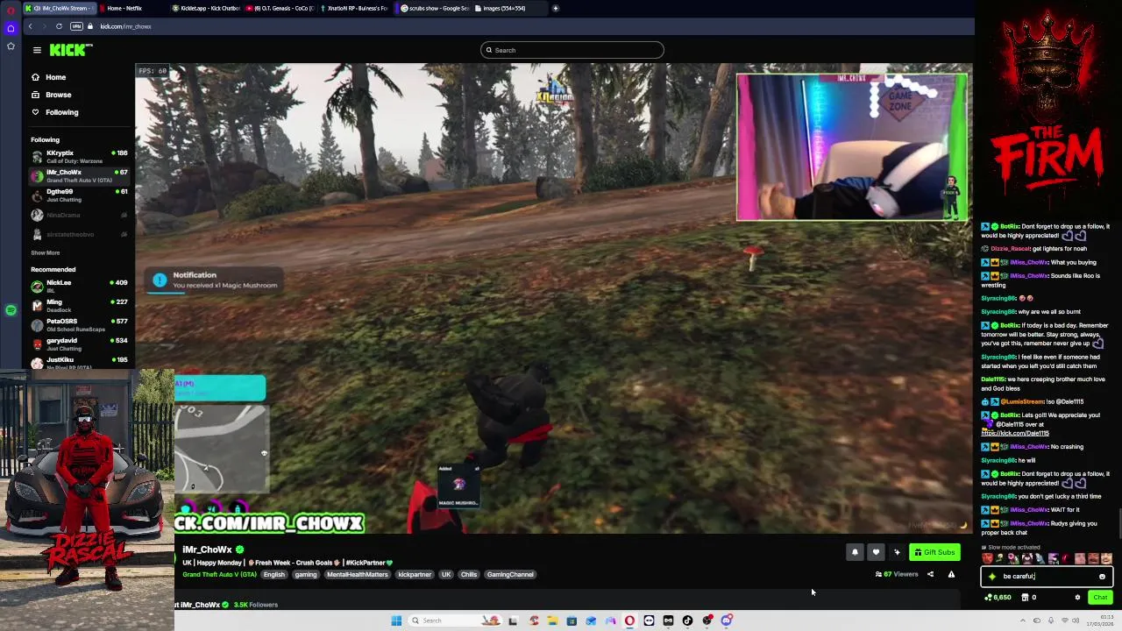Viewport: 1122px width, 631px height.
Task: Toggle the browser VPN badge
Action: point(76,26)
